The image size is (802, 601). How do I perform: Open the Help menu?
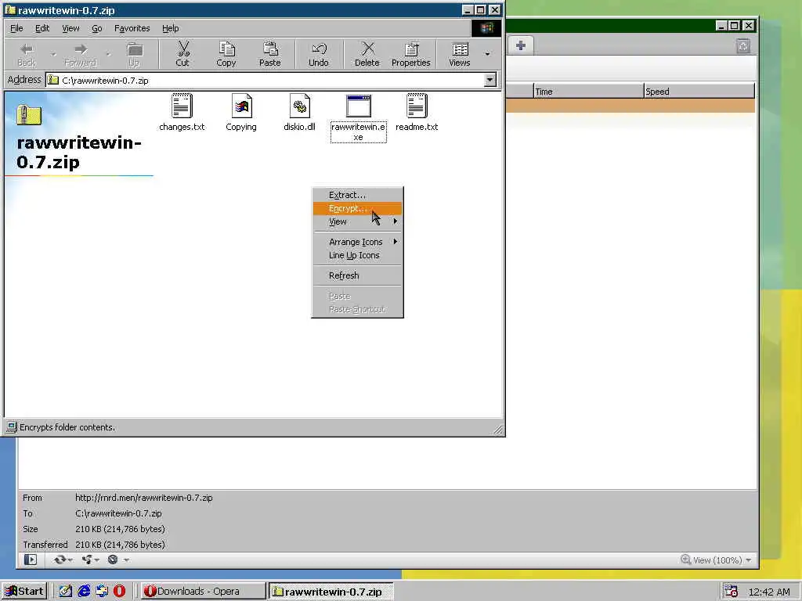[170, 28]
